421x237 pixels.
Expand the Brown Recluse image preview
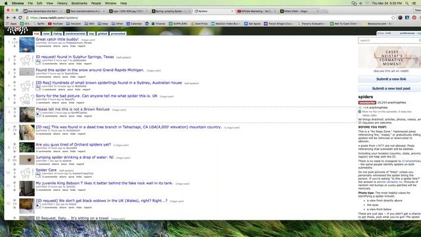tap(38, 114)
